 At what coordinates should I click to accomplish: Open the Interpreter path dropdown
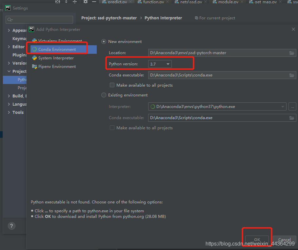pyautogui.click(x=282, y=106)
